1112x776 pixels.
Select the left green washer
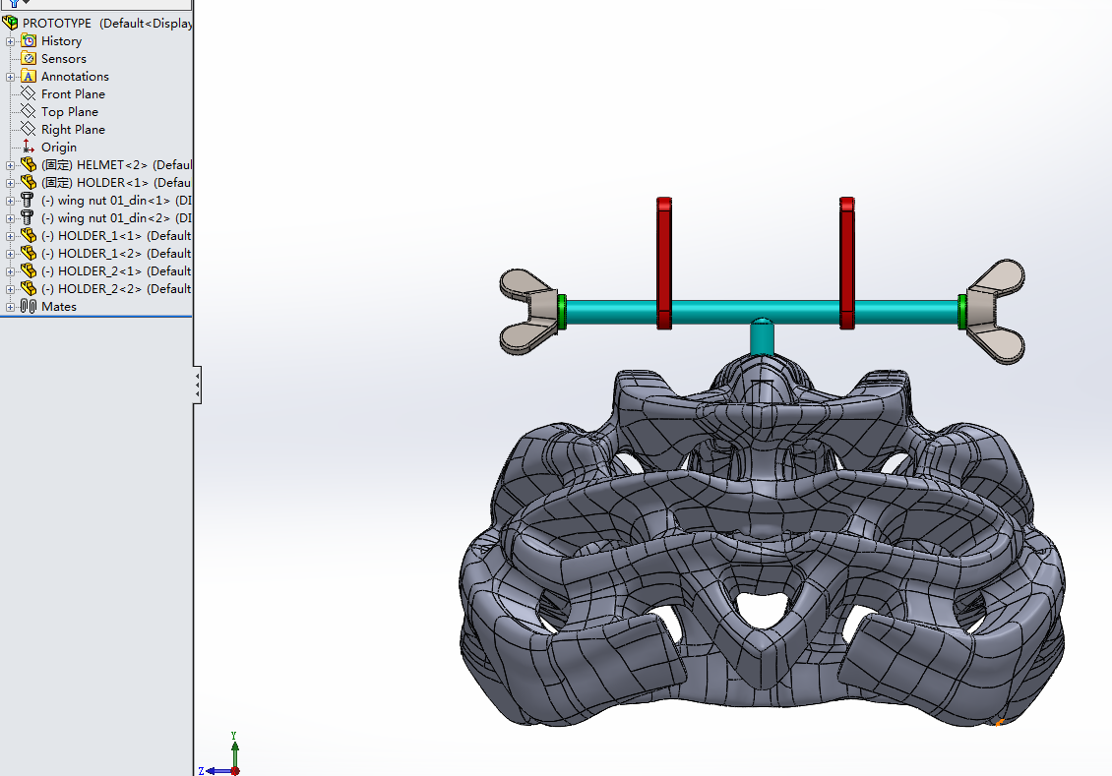(x=562, y=312)
